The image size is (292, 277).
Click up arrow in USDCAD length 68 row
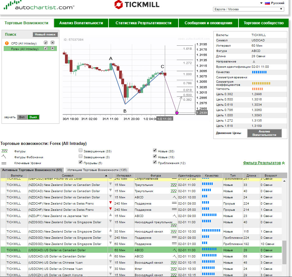(110, 256)
